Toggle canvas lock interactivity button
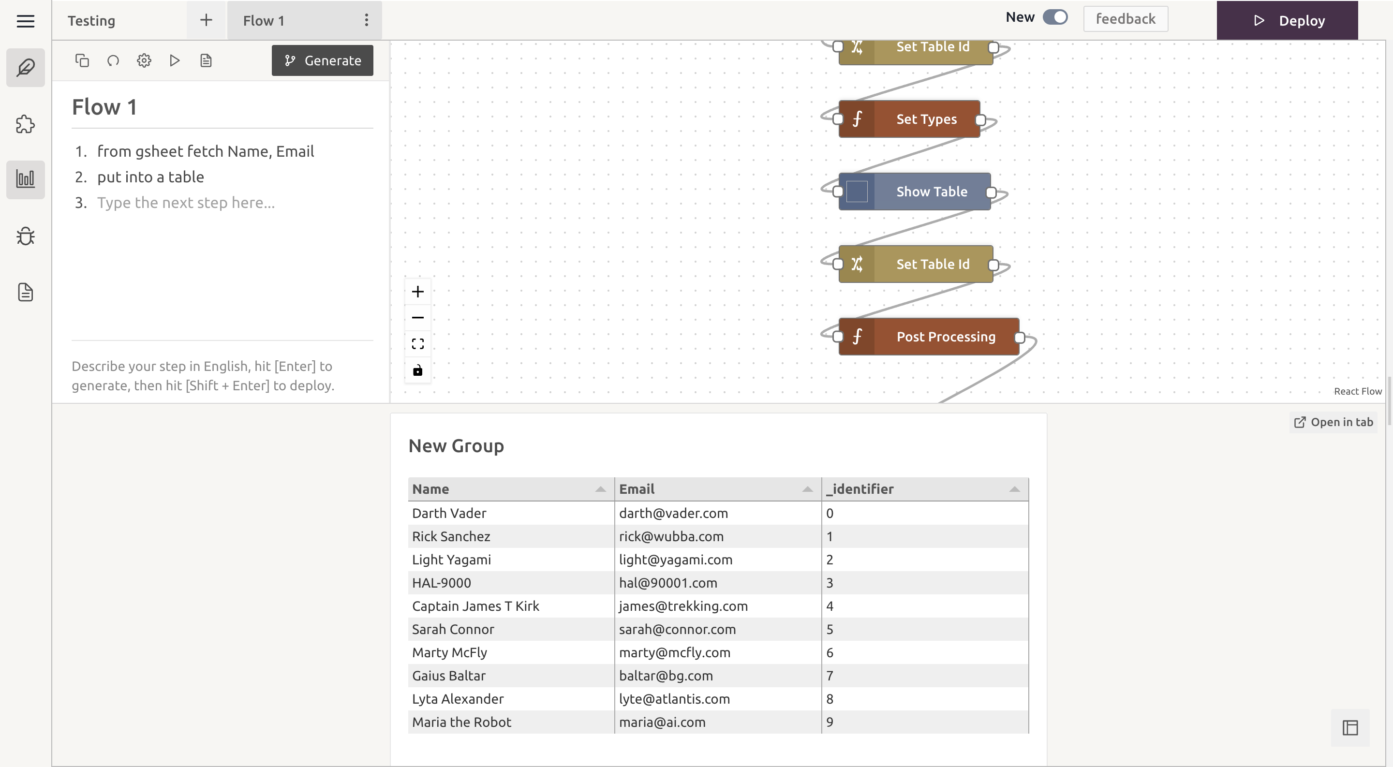Image resolution: width=1393 pixels, height=767 pixels. [417, 371]
